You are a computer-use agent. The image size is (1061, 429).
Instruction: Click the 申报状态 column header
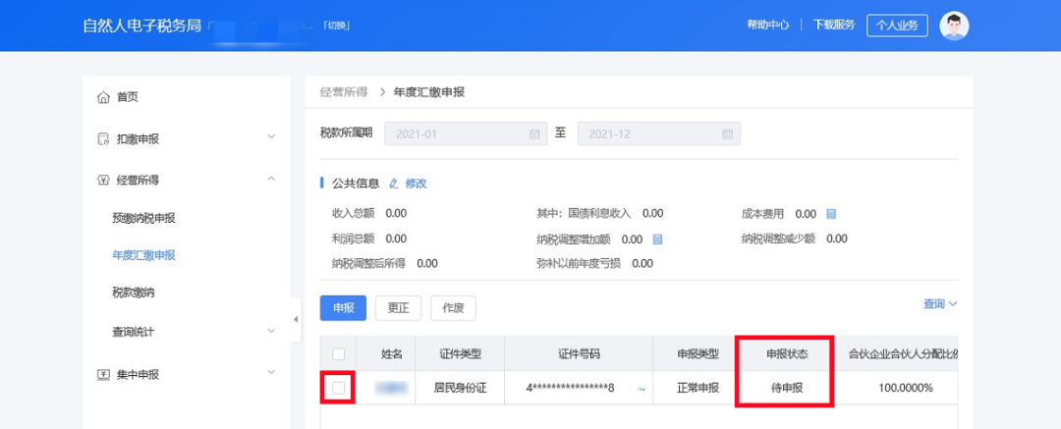point(787,353)
